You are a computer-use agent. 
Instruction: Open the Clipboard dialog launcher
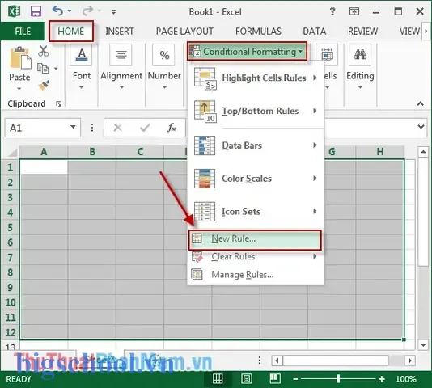(58, 103)
